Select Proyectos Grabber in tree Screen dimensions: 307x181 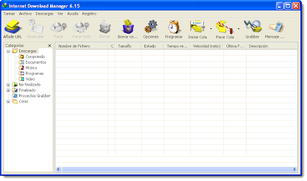(31, 96)
